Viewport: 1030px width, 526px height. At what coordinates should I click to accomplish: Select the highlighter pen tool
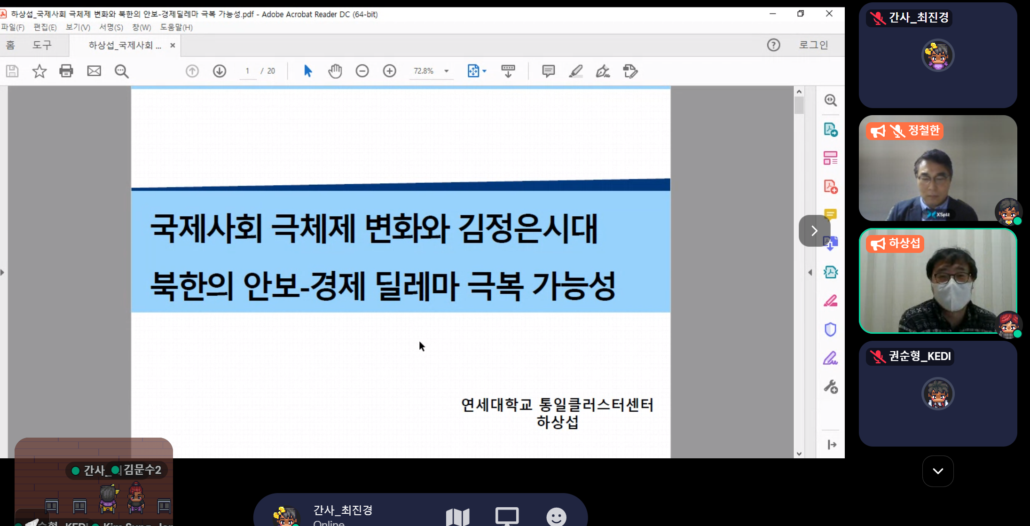pyautogui.click(x=575, y=71)
